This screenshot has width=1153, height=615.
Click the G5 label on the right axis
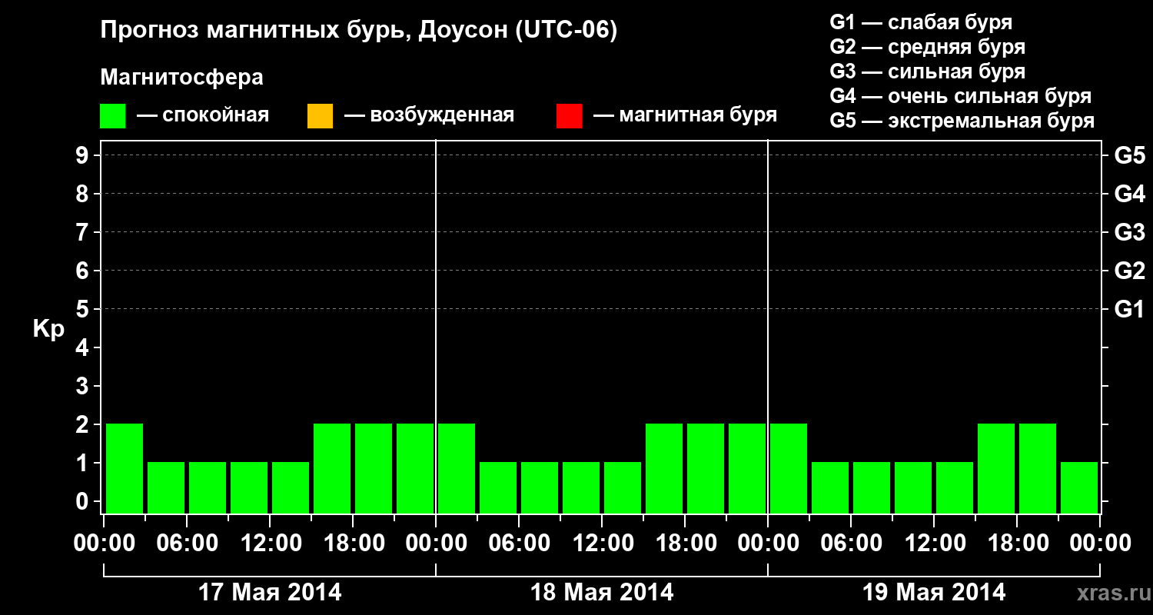1129,155
